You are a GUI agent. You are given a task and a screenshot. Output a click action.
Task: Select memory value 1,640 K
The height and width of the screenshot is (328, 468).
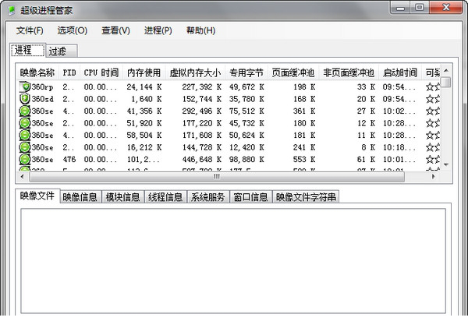pos(147,99)
